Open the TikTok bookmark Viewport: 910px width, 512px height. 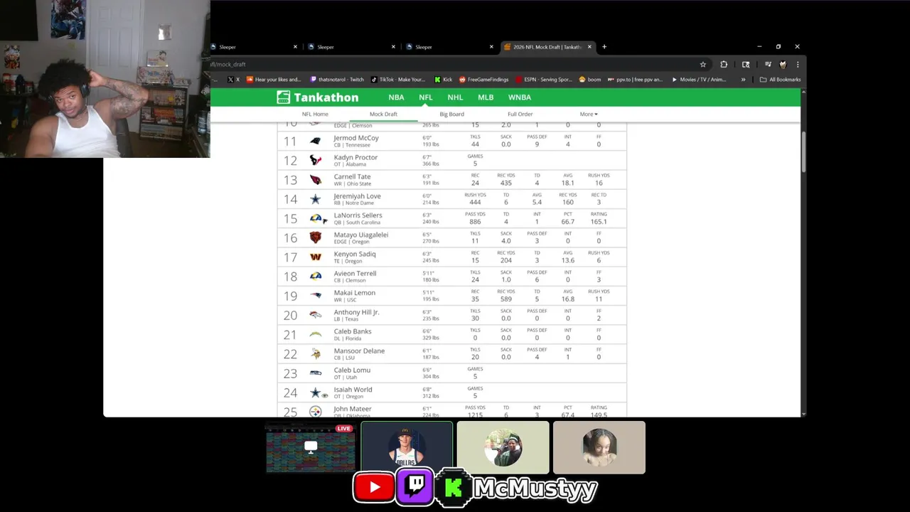(x=397, y=80)
